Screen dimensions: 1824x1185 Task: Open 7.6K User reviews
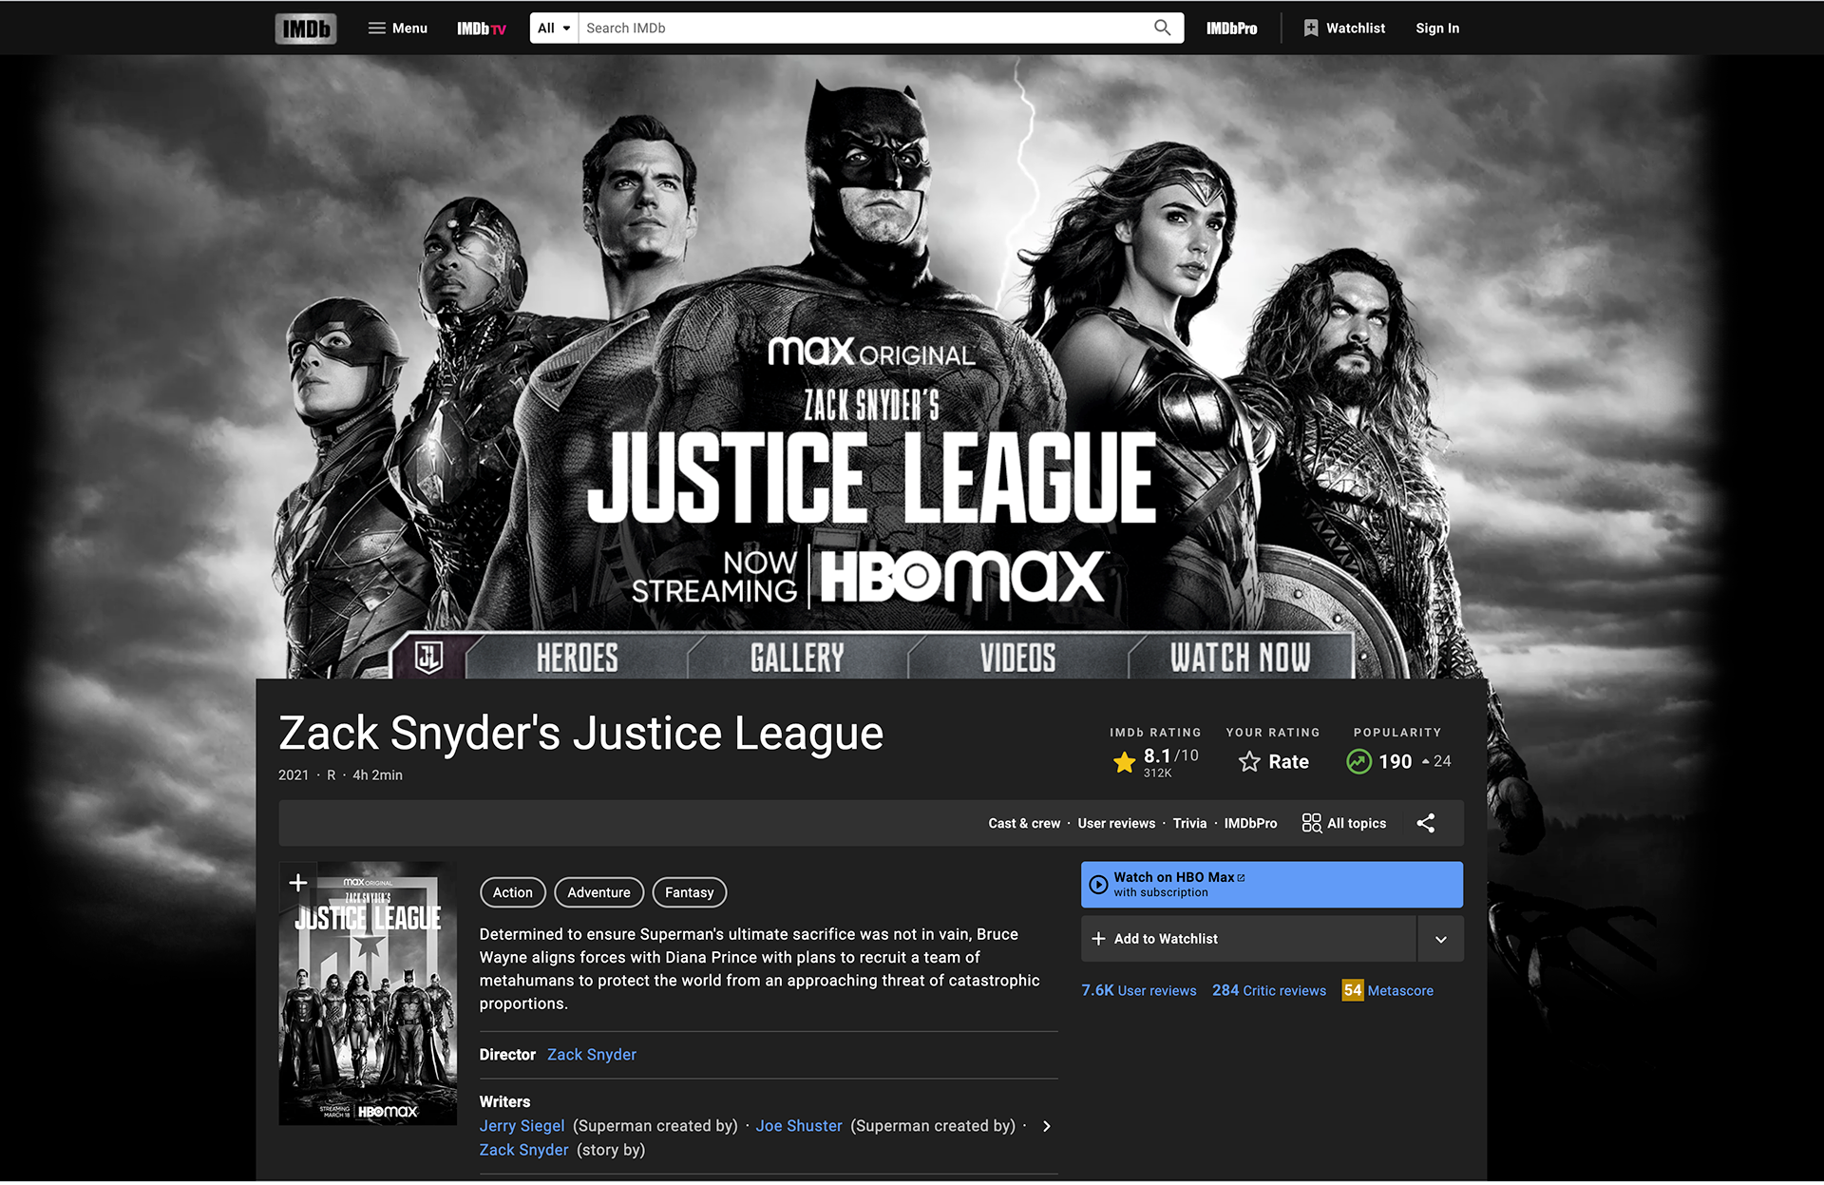pos(1139,990)
